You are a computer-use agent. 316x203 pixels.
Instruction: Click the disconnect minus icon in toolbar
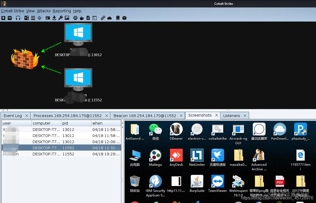pyautogui.click(x=10, y=18)
